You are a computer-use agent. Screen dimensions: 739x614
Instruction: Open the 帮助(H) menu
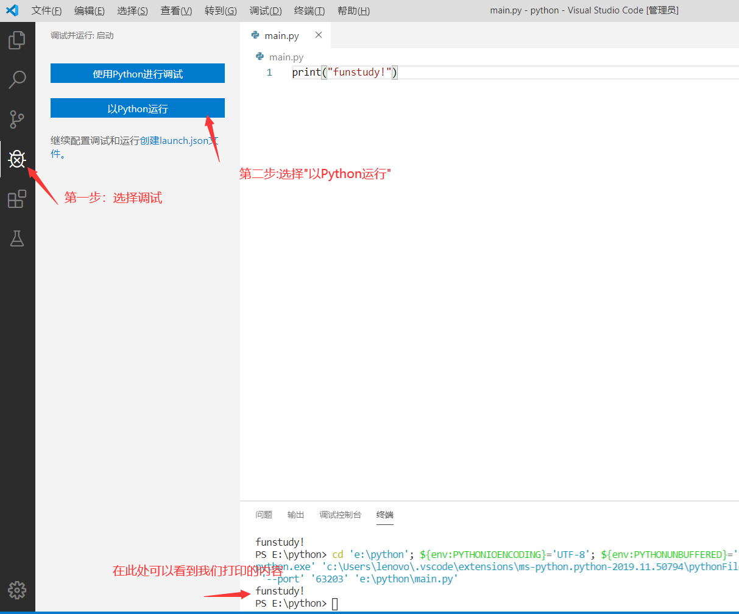(353, 11)
